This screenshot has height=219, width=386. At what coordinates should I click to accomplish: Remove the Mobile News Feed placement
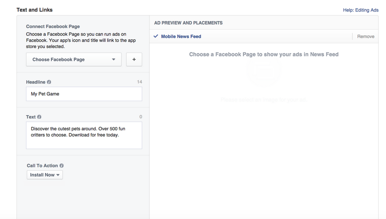[365, 37]
